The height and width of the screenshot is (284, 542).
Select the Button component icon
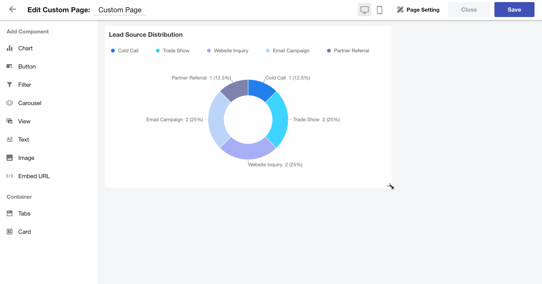[x=10, y=66]
